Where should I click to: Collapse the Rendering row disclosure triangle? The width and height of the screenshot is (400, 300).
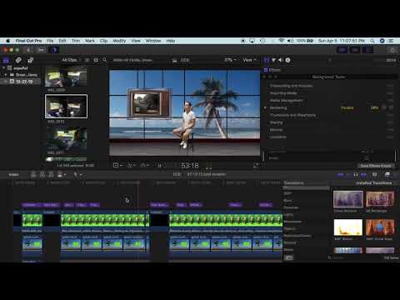265,107
